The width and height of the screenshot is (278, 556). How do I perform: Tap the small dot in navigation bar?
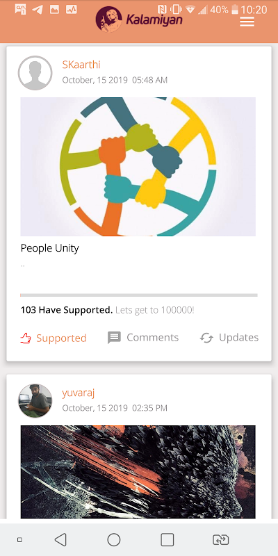click(20, 540)
